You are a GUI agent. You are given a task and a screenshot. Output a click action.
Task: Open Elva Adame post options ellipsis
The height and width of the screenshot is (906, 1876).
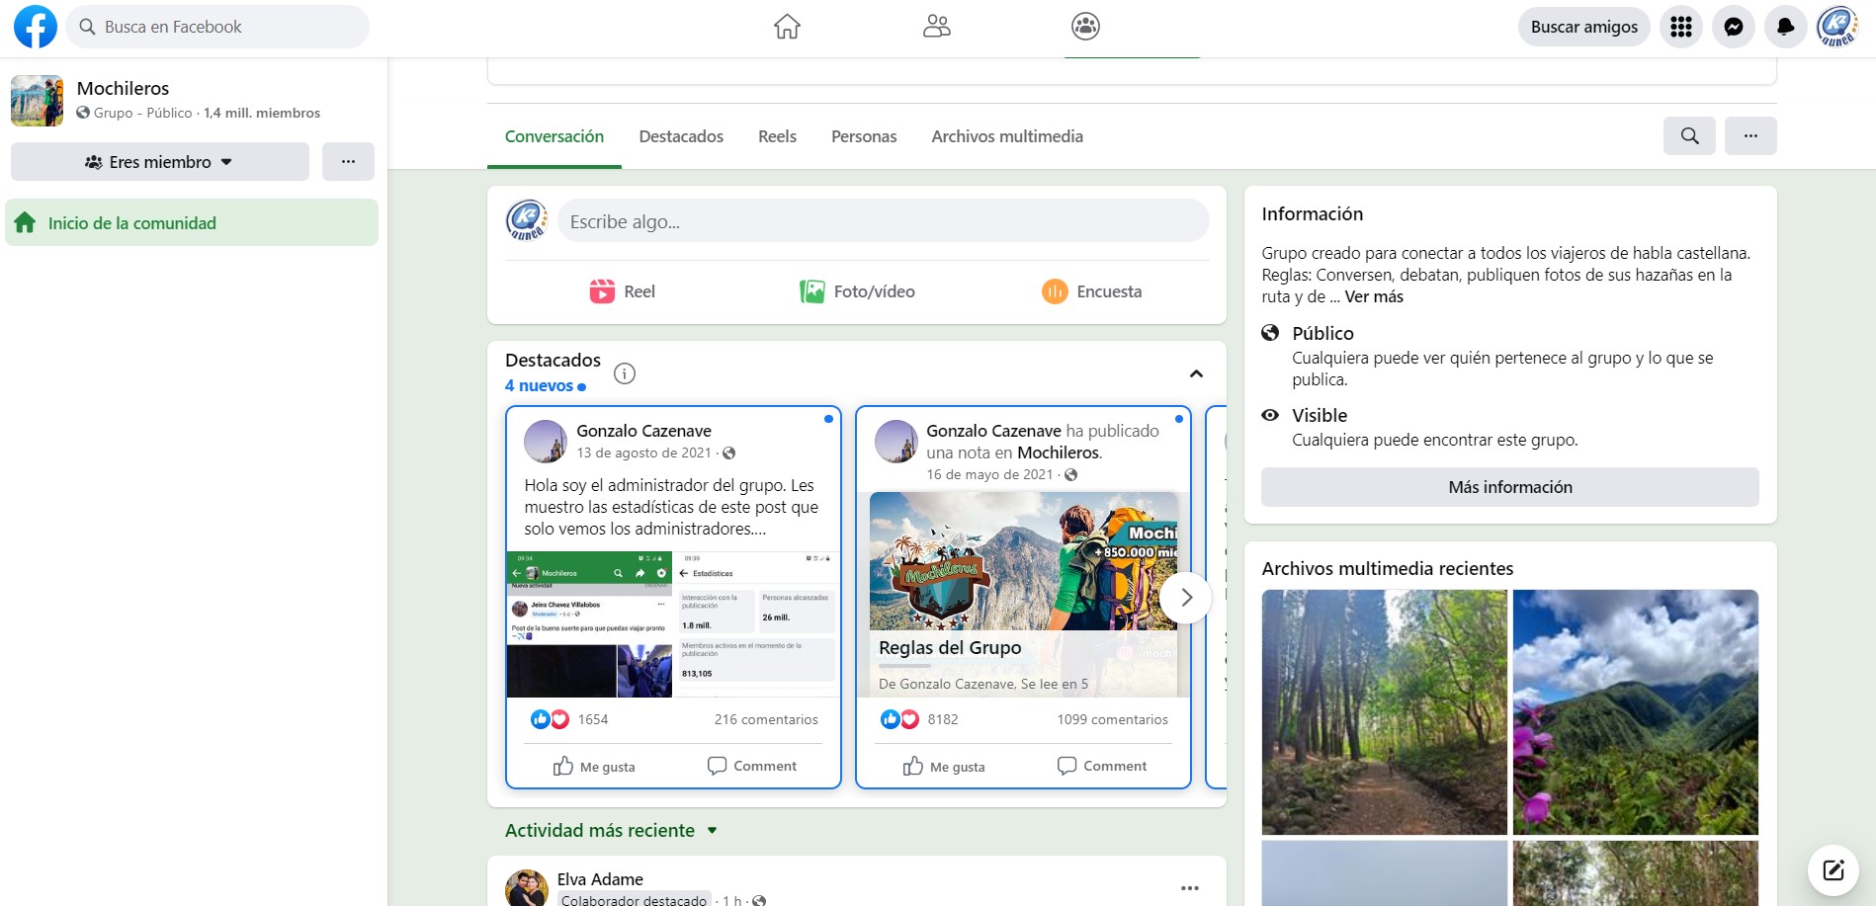[x=1190, y=888]
